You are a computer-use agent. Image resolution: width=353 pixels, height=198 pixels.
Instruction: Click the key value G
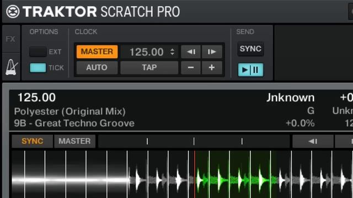[x=311, y=111]
